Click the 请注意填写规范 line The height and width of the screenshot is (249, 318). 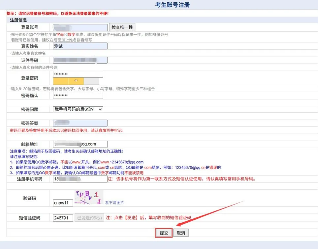[x=24, y=157]
